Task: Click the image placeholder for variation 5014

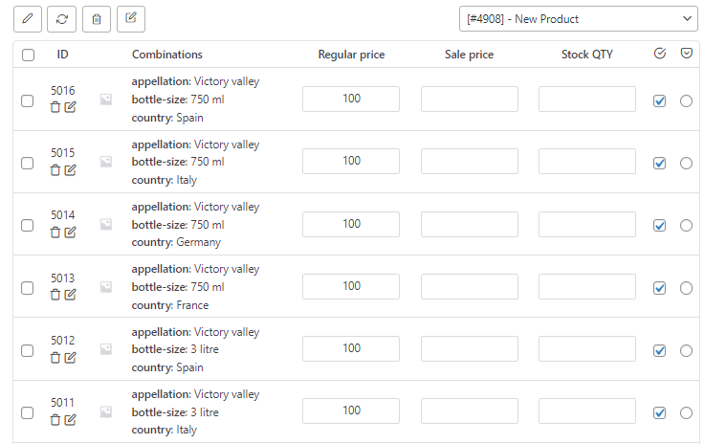Action: click(106, 224)
